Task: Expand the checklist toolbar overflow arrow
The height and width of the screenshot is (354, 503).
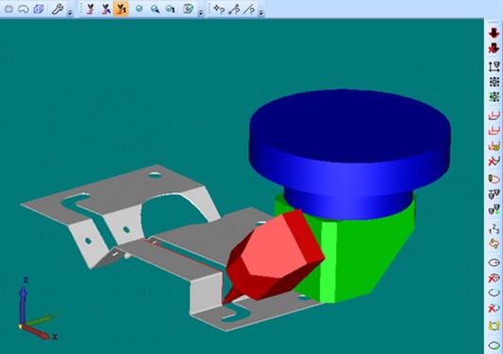Action: click(x=201, y=12)
